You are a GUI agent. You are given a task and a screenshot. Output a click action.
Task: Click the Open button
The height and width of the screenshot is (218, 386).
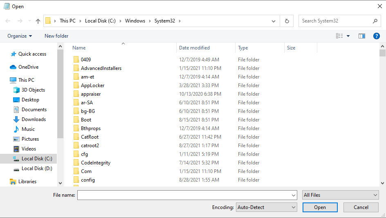[x=320, y=207]
